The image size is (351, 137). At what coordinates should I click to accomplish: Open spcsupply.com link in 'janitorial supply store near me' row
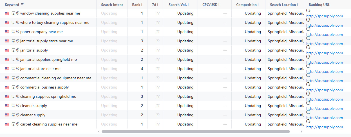coord(325,44)
